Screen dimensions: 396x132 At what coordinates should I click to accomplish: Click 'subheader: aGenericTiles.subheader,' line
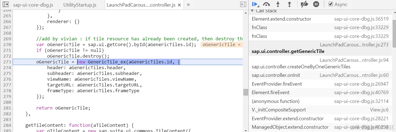pyautogui.click(x=94, y=73)
